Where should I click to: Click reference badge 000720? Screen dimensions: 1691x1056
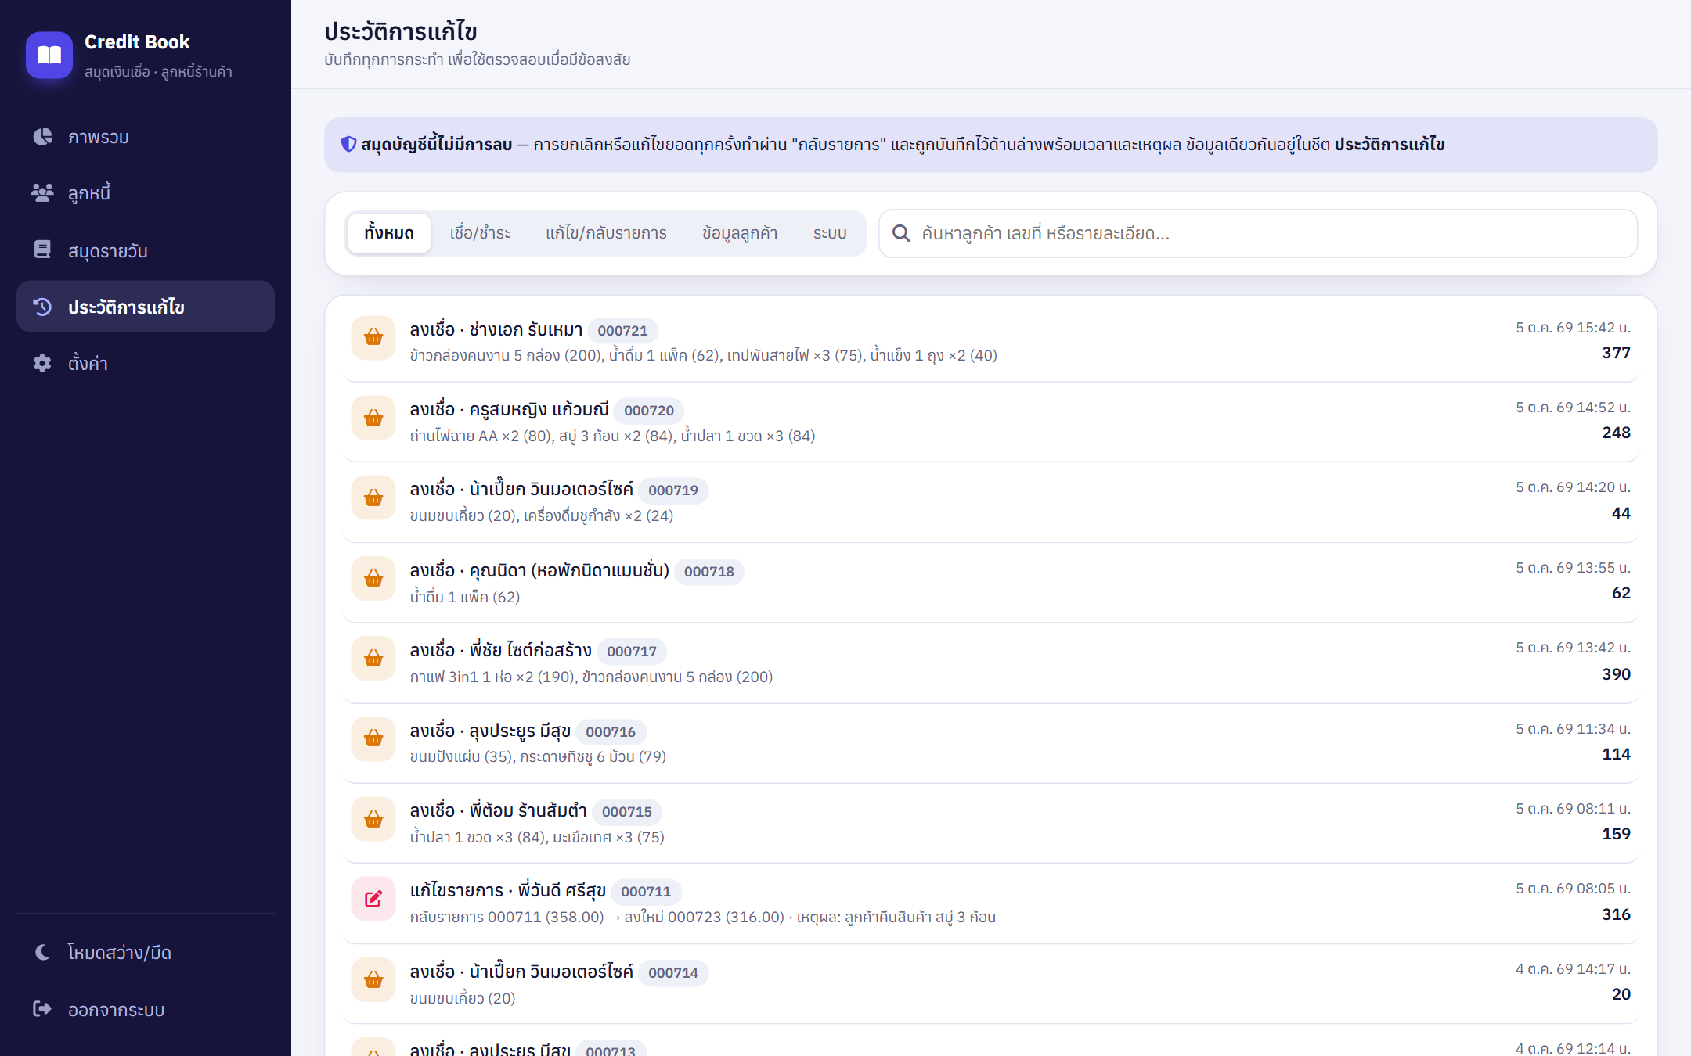tap(649, 411)
